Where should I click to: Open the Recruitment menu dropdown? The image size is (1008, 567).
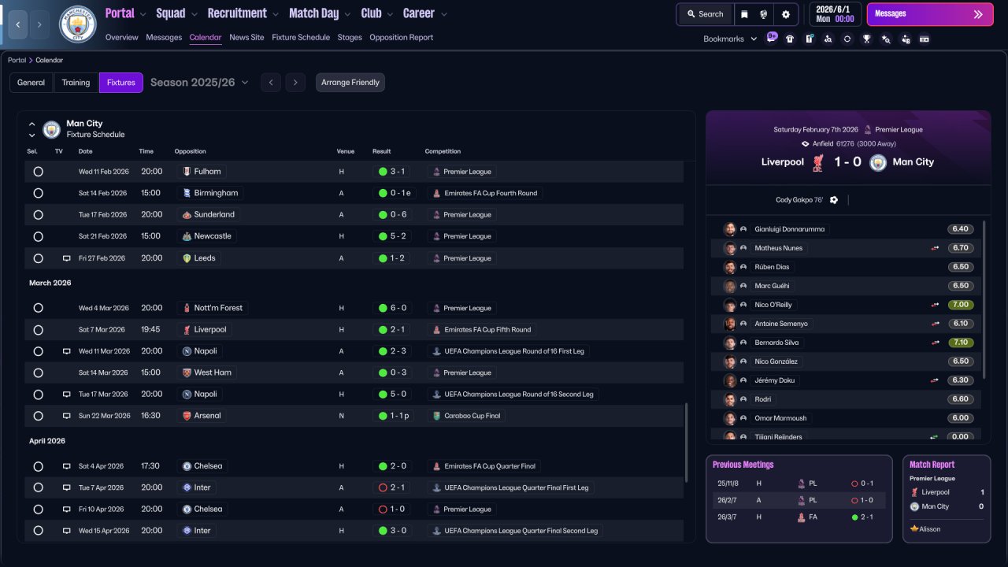coord(243,13)
